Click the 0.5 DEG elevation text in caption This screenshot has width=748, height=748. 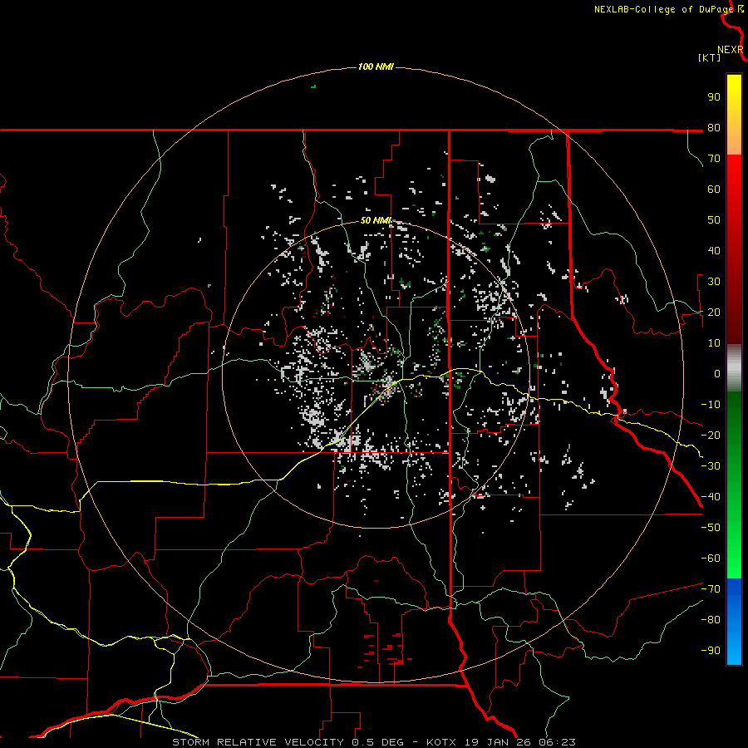pos(378,742)
